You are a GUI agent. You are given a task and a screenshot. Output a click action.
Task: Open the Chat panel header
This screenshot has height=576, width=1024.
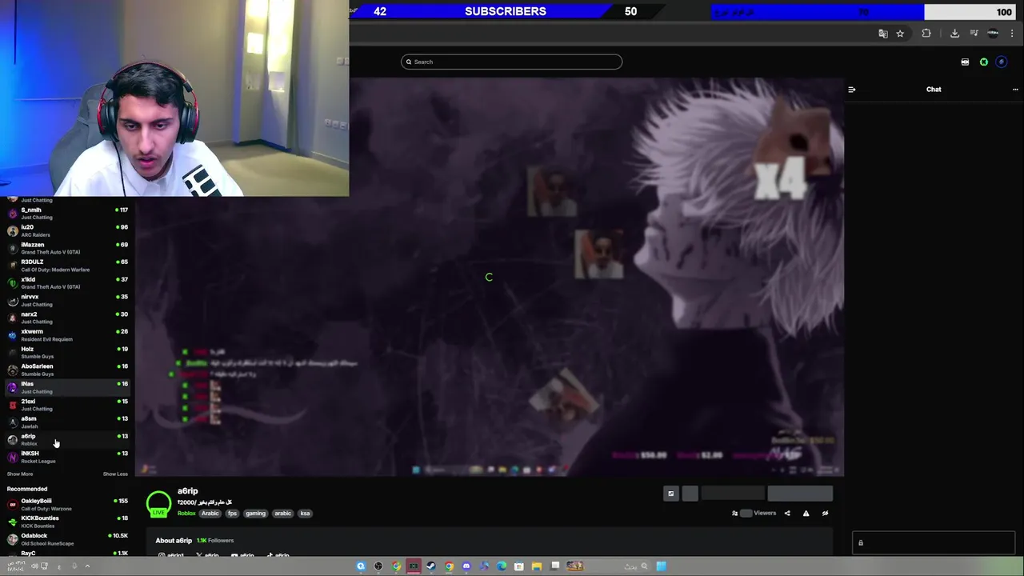coord(934,90)
